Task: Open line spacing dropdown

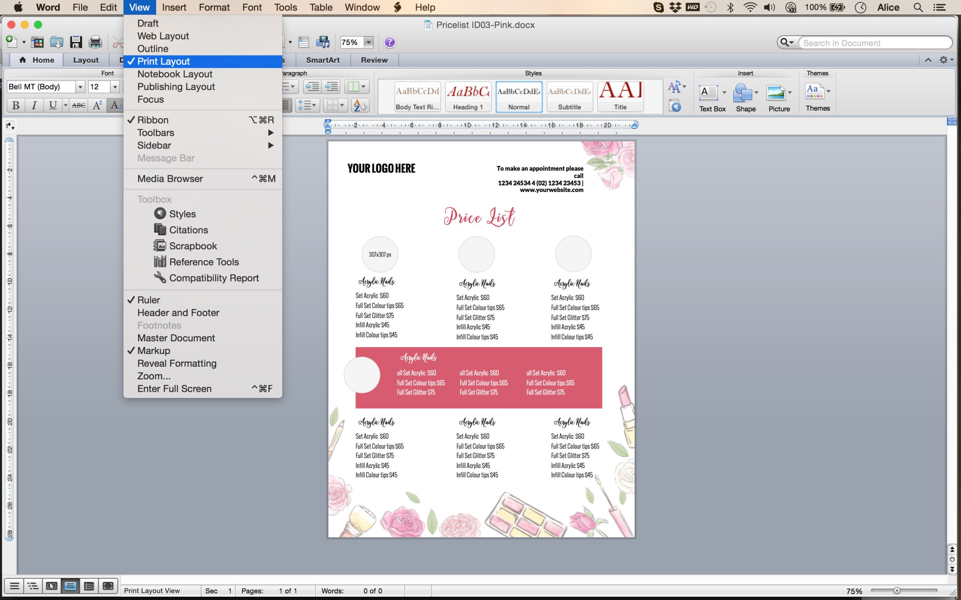Action: pyautogui.click(x=307, y=105)
